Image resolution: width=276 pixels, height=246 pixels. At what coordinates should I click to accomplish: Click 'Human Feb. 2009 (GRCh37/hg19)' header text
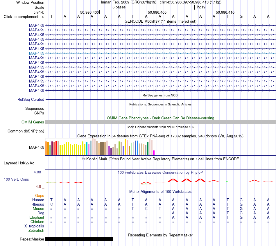pyautogui.click(x=128, y=2)
